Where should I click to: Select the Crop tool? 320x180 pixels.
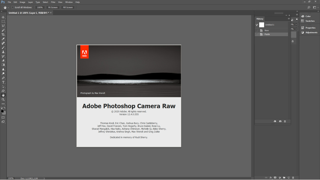click(3, 34)
